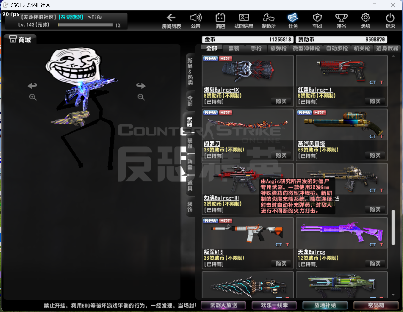Rotate character preview right arrow
Screen dimensions: 403x312
(141, 85)
